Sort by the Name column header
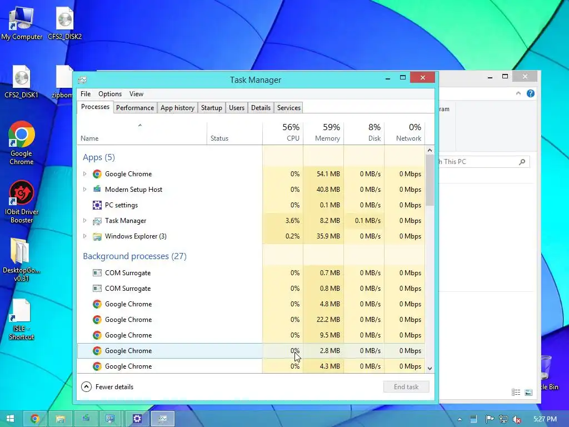 [x=142, y=133]
